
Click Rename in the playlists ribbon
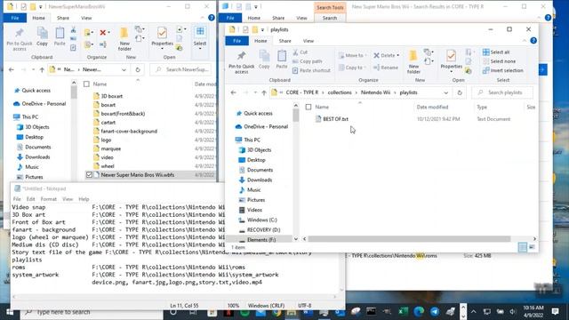(386, 68)
